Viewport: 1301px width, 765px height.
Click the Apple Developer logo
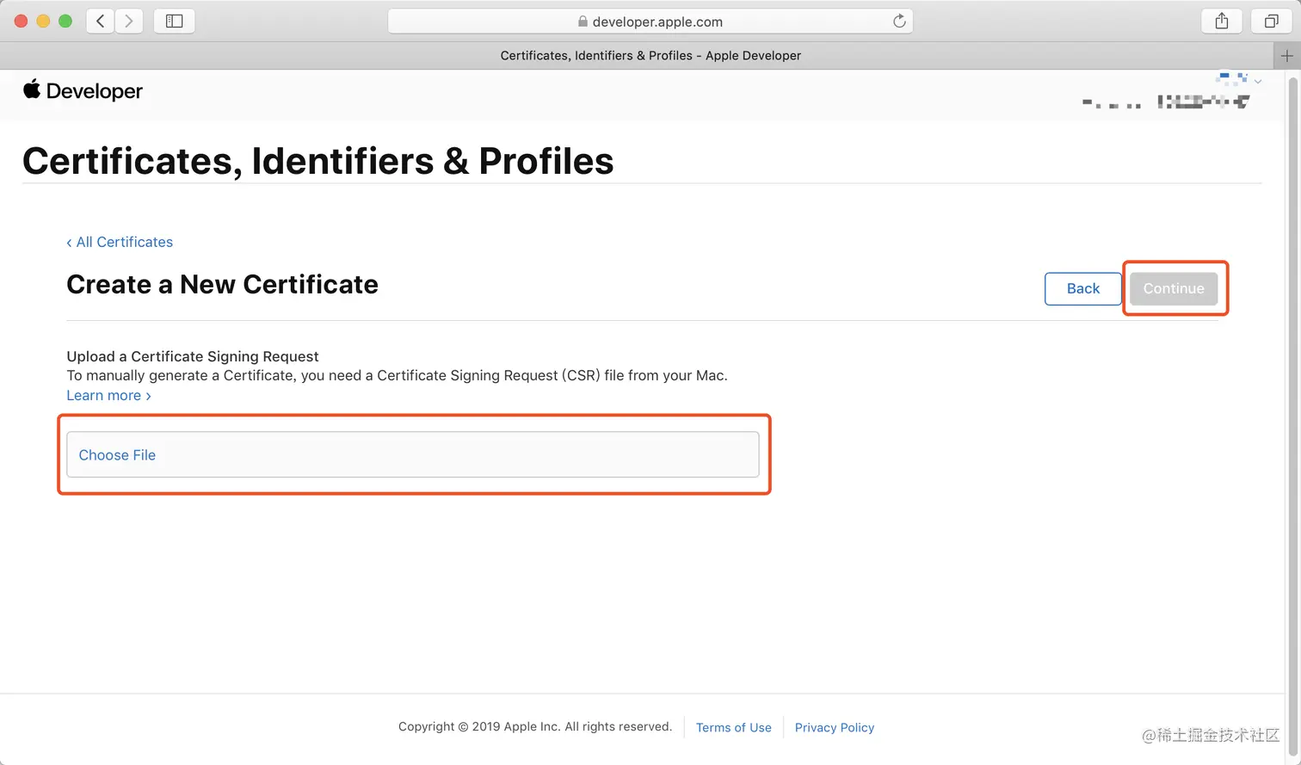(x=83, y=90)
